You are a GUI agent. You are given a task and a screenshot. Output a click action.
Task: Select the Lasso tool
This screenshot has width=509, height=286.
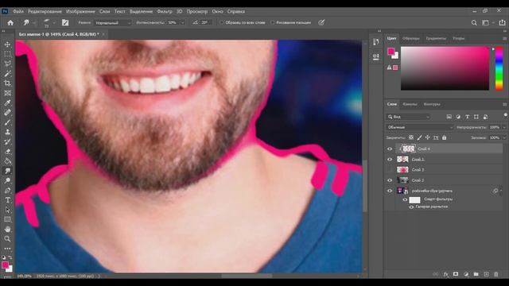7,64
